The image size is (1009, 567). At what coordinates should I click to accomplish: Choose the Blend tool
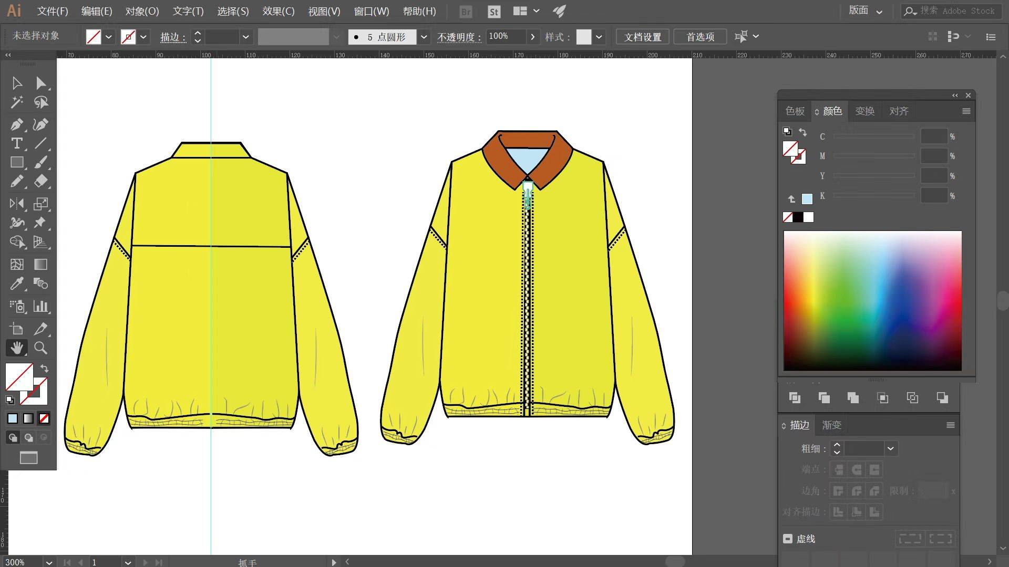40,283
